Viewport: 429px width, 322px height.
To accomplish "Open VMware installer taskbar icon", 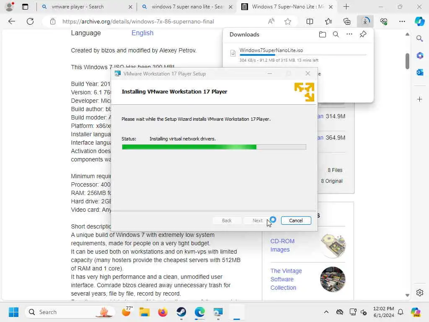I will click(x=218, y=312).
